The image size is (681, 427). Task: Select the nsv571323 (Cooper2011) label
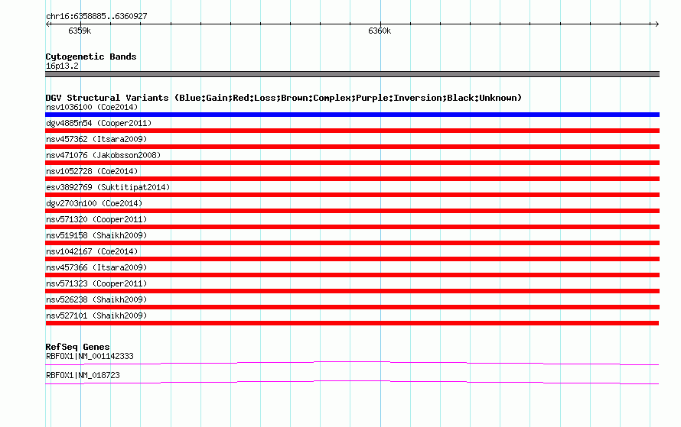pyautogui.click(x=96, y=283)
